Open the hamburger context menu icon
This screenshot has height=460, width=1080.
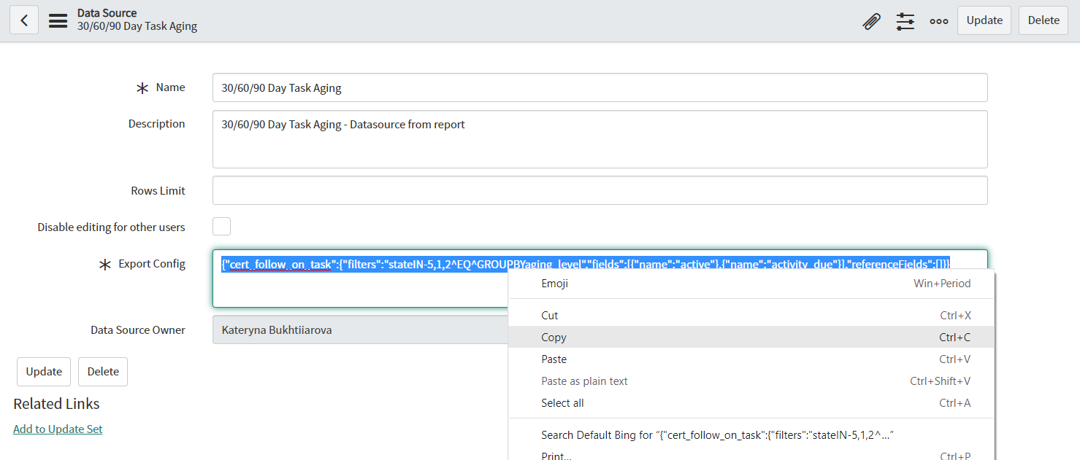click(x=58, y=20)
